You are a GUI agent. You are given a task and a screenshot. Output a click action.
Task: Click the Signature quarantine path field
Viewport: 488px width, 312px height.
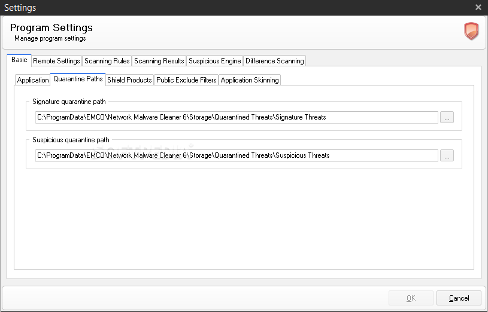pyautogui.click(x=237, y=118)
